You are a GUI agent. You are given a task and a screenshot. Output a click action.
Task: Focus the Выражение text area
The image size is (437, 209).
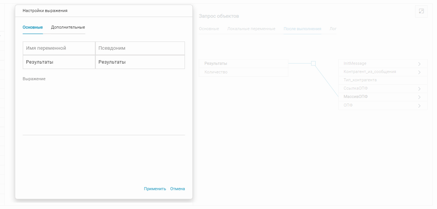[104, 107]
